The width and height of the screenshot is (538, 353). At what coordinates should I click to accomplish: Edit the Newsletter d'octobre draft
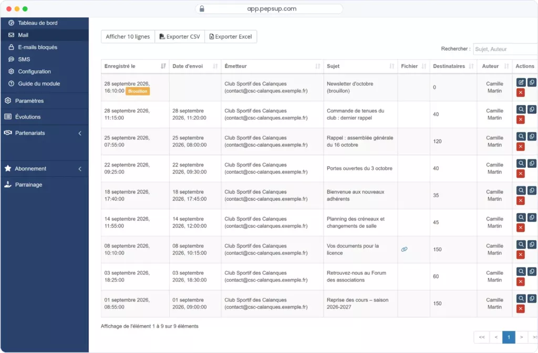(x=521, y=82)
